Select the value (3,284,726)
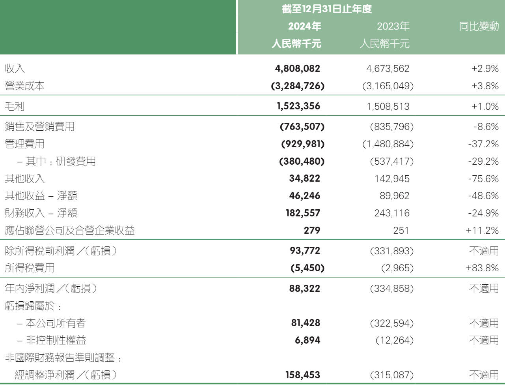 click(298, 86)
